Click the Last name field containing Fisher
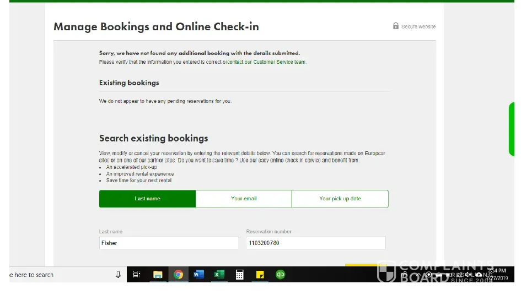The height and width of the screenshot is (295, 521). click(x=168, y=243)
